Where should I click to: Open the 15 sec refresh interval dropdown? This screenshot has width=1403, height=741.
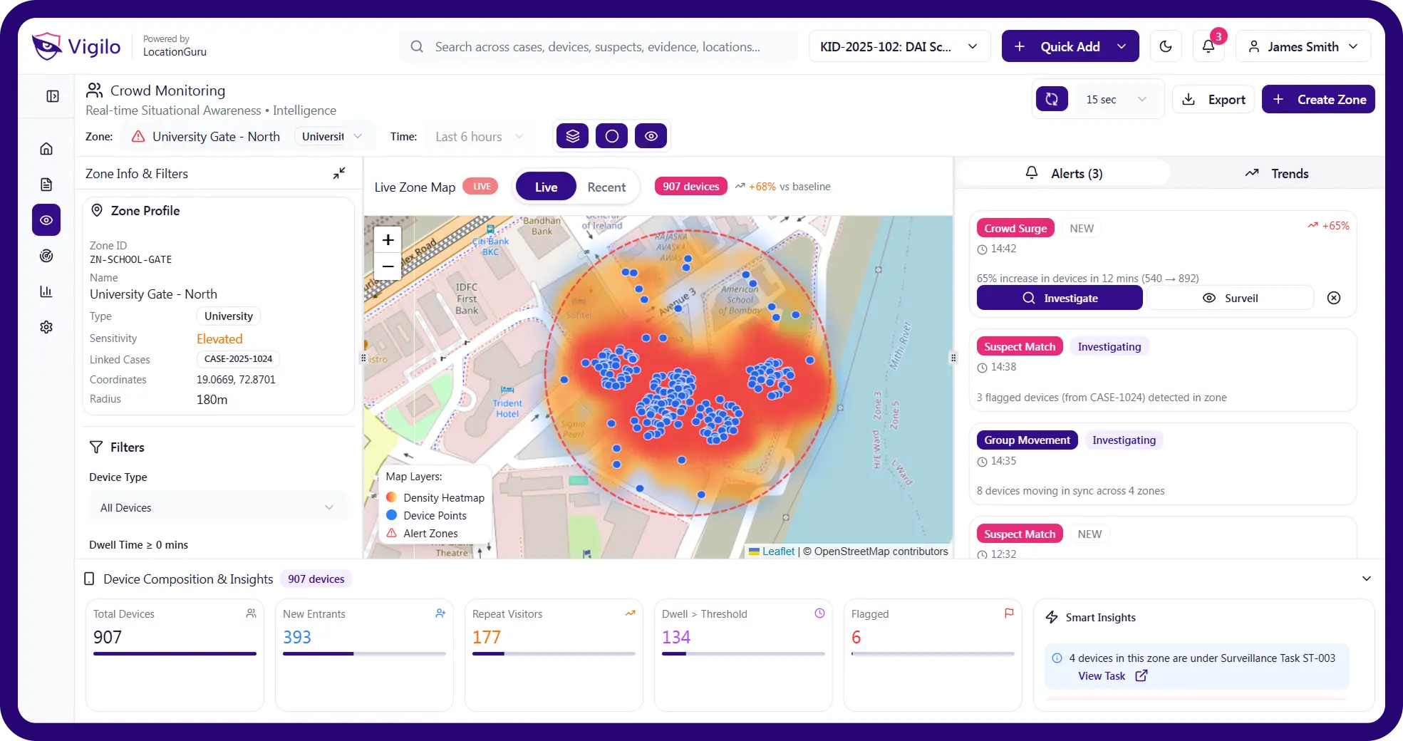pos(1115,100)
